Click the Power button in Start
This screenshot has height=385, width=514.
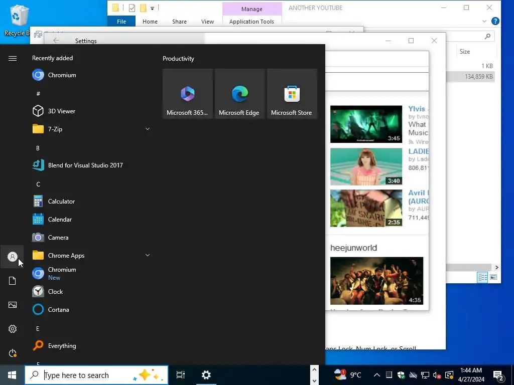coord(13,353)
